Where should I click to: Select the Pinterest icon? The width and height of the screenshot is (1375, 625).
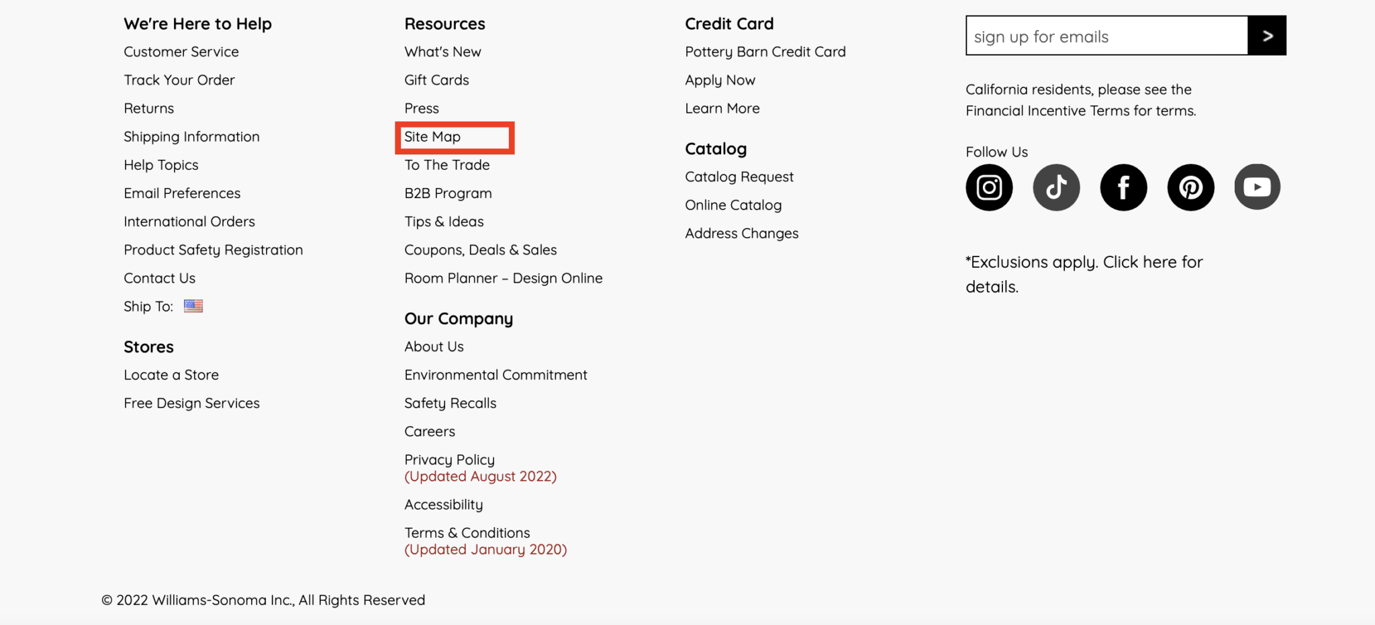(x=1190, y=187)
